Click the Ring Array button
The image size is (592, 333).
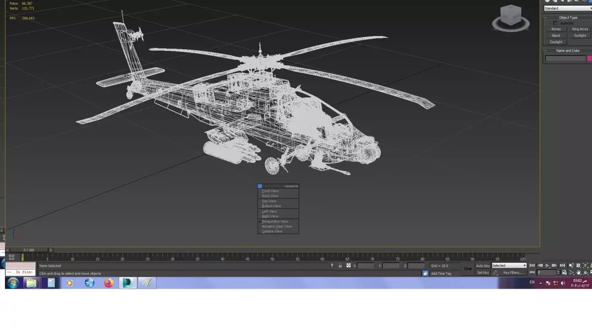click(x=580, y=29)
